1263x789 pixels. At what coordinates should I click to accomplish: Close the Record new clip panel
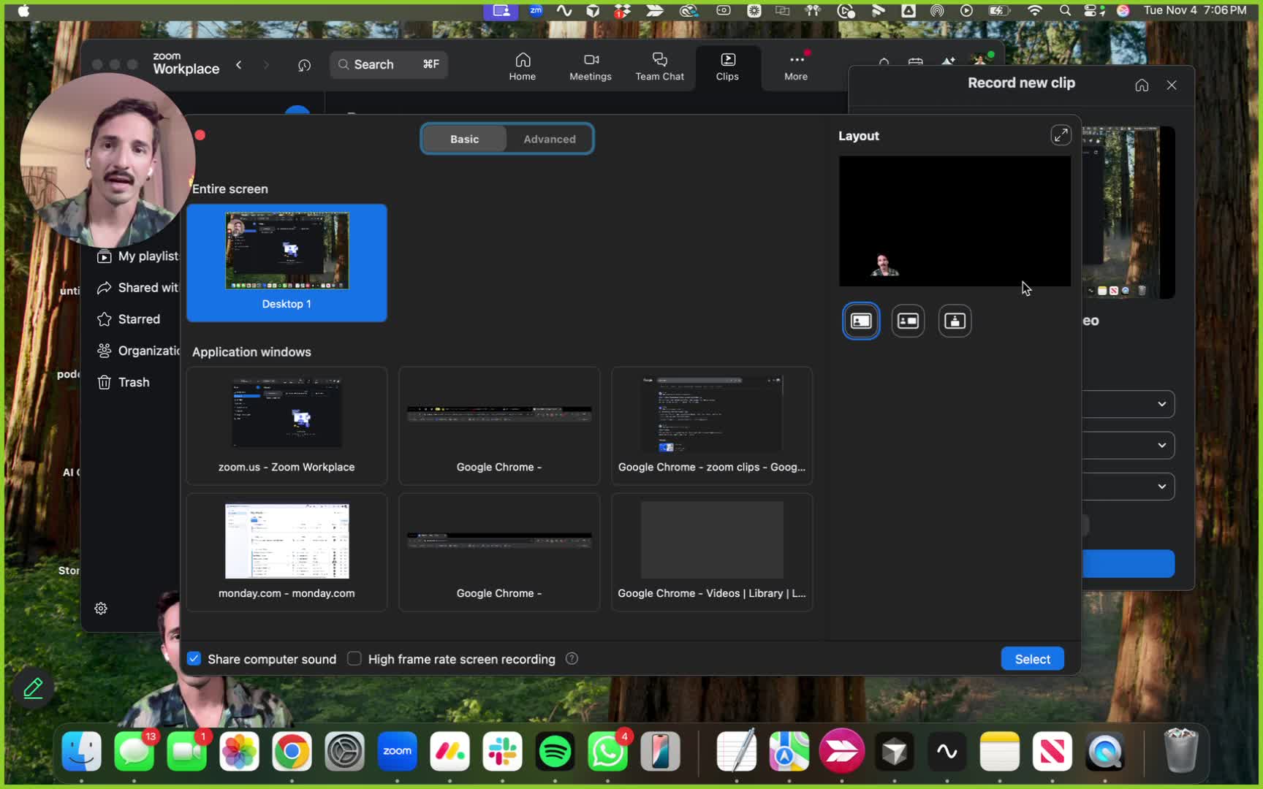(1172, 85)
